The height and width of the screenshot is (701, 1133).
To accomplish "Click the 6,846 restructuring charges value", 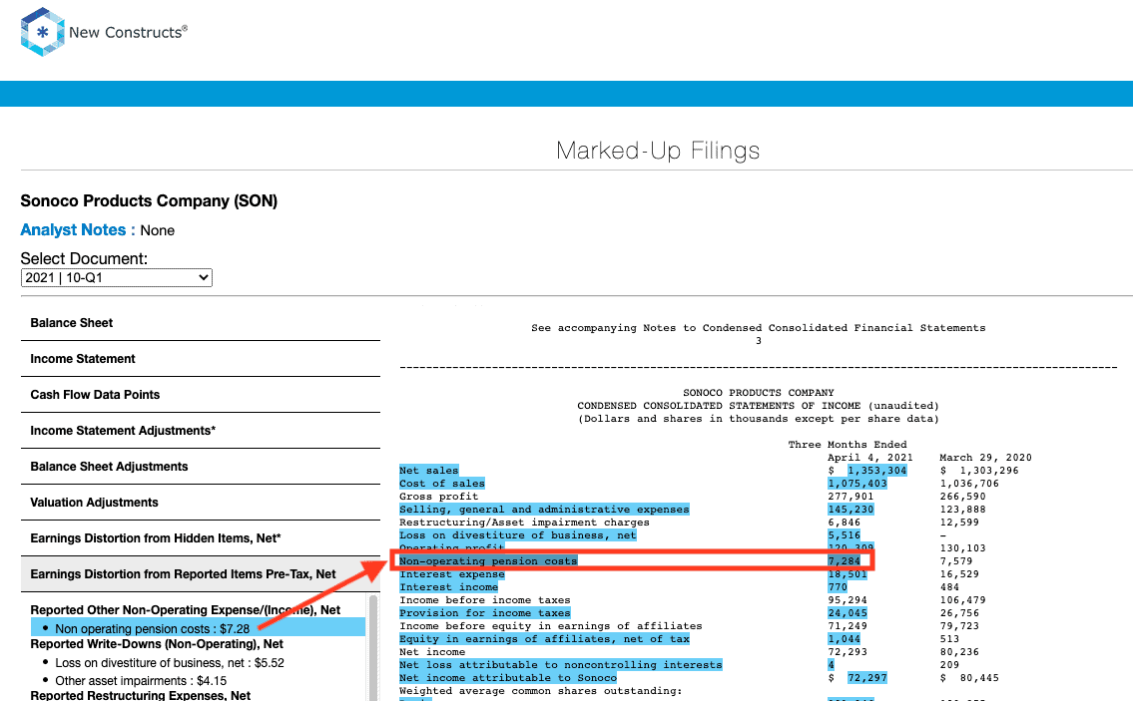I will 844,523.
